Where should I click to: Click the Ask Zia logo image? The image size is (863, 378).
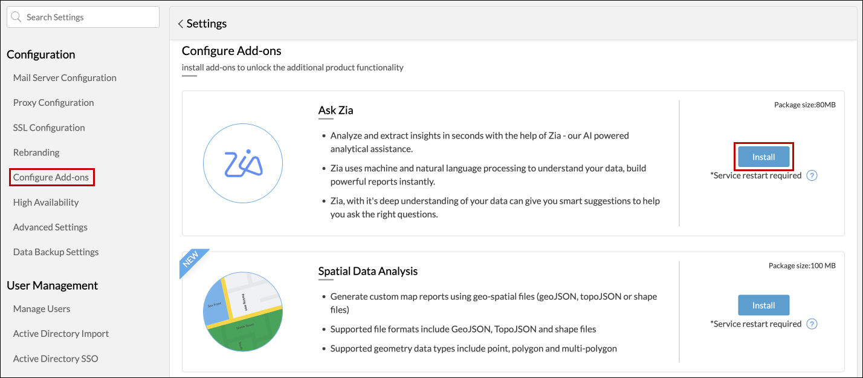(243, 163)
